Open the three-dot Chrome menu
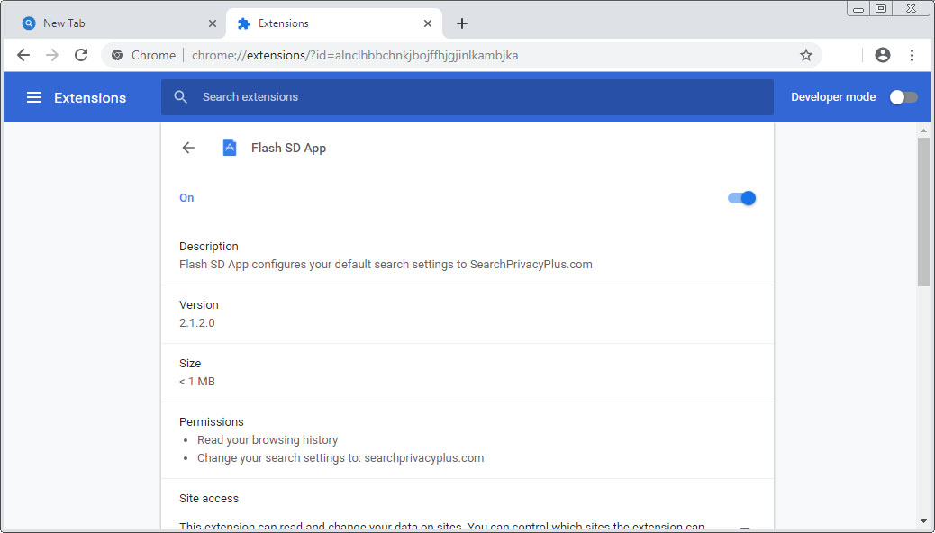The image size is (935, 533). [x=912, y=55]
